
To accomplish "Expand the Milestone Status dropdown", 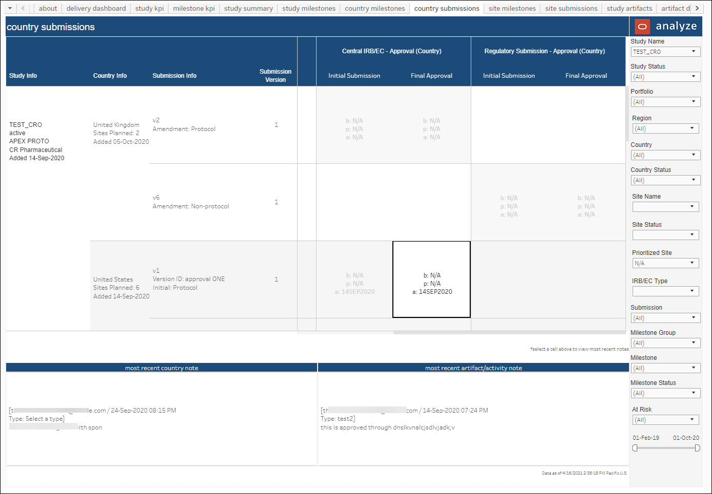I will 665,393.
